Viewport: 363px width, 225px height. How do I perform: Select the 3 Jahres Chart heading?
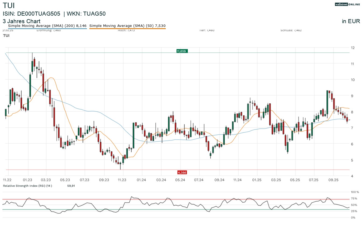coord(22,21)
